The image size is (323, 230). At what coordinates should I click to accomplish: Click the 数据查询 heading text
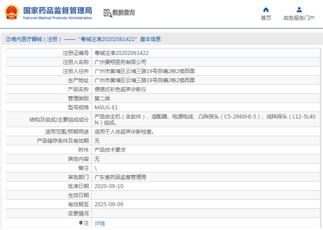coord(123,13)
